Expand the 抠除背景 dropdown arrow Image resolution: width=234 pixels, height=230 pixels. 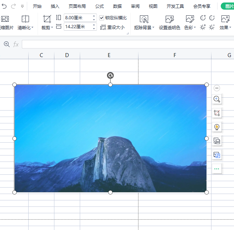(x=153, y=27)
